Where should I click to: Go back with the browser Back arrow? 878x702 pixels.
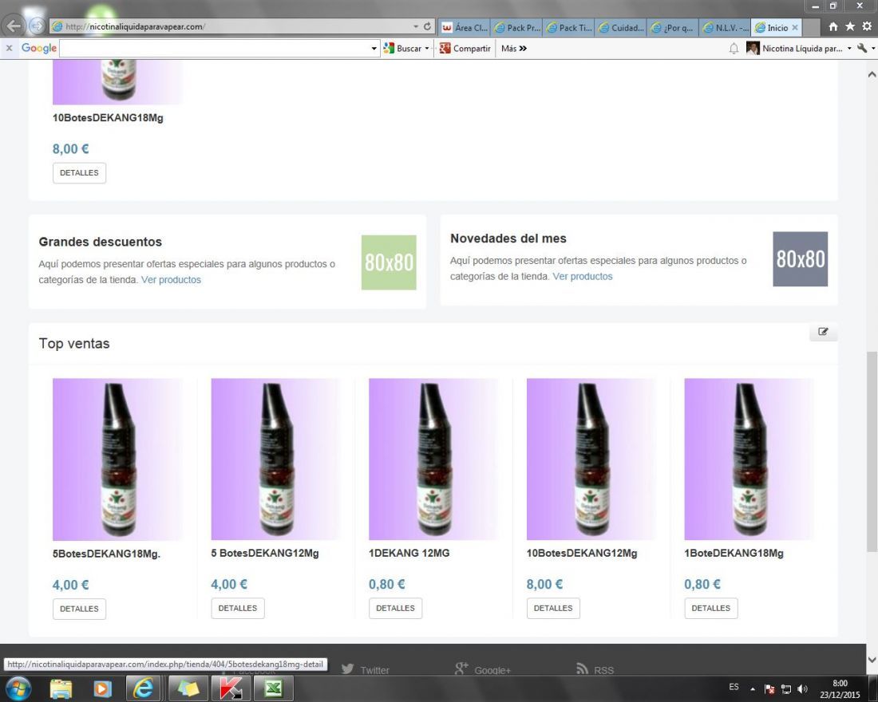coord(12,26)
